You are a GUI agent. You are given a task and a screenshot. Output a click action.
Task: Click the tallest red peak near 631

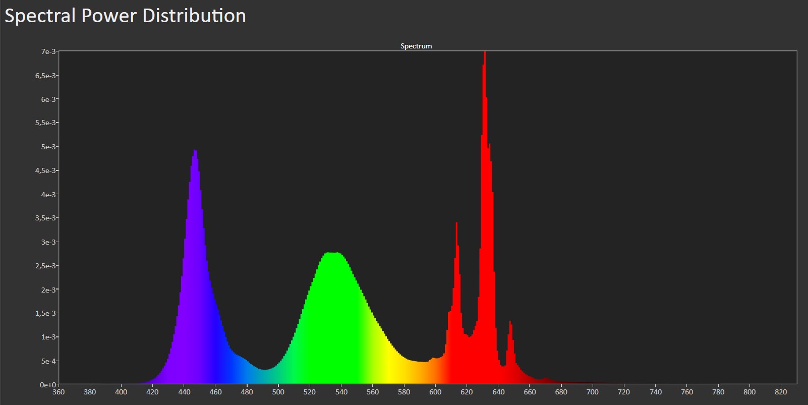point(485,55)
